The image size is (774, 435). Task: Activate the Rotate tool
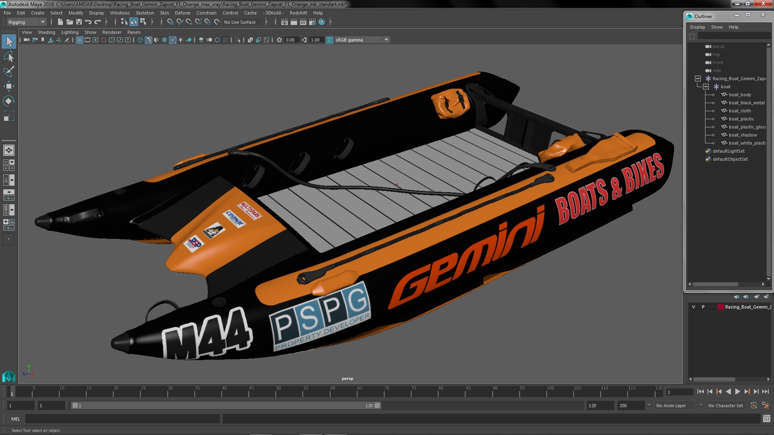(x=9, y=101)
